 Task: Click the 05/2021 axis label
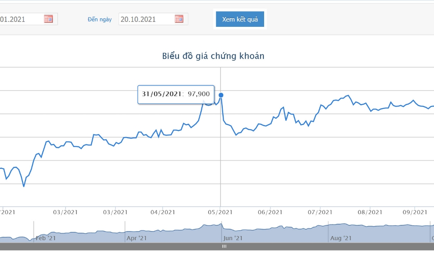click(x=220, y=212)
